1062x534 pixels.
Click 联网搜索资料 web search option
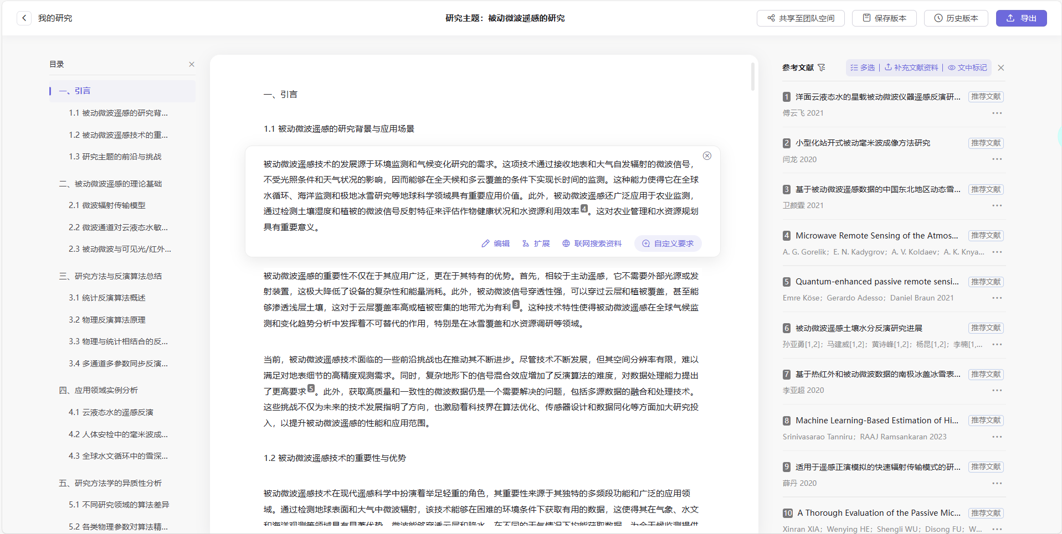pos(592,243)
